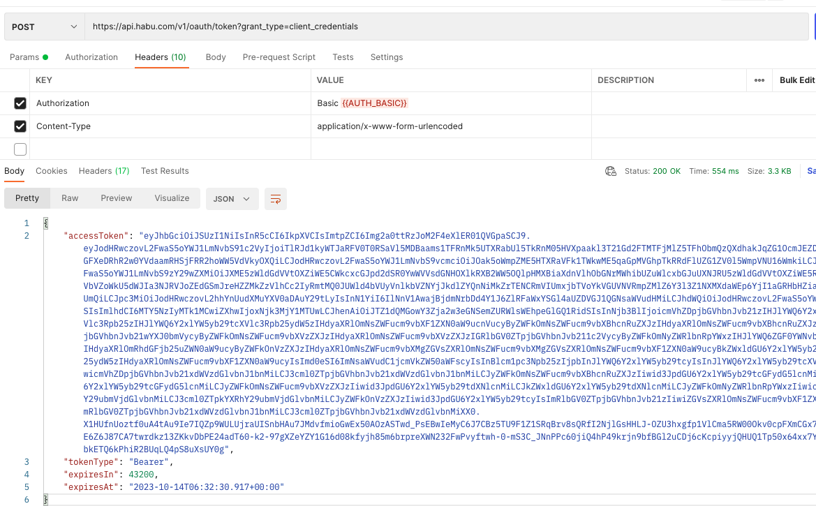This screenshot has width=816, height=506.
Task: Open the JSON response format dropdown
Action: pos(232,198)
